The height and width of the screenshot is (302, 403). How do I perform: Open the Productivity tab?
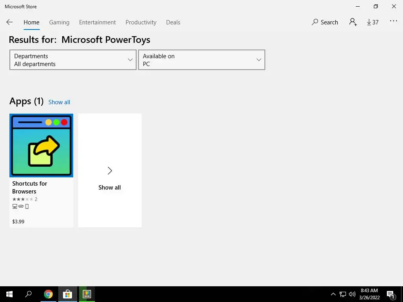pyautogui.click(x=141, y=22)
